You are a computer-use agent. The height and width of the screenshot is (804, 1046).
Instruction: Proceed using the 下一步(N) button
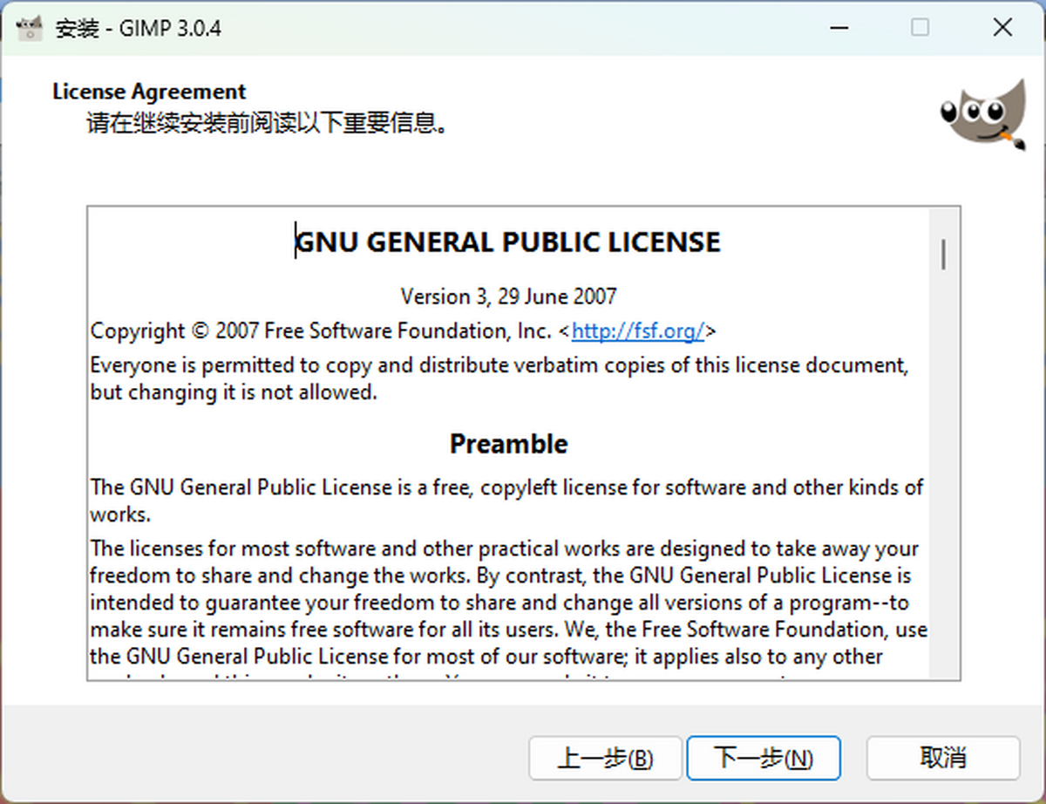763,758
